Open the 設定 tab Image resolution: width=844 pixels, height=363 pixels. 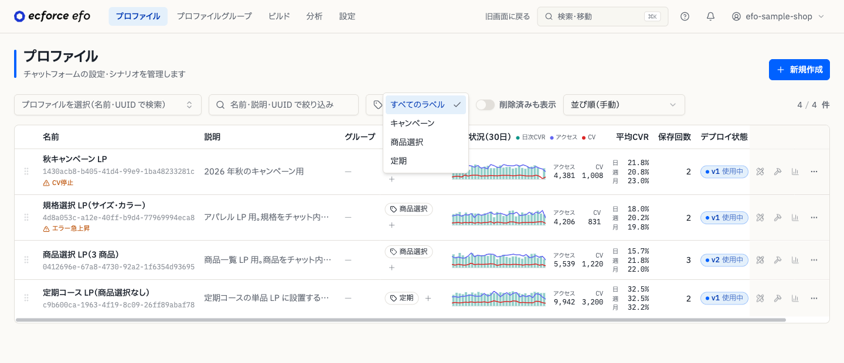pos(347,16)
